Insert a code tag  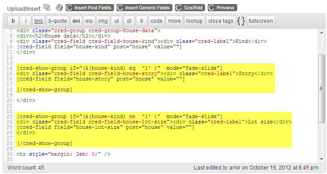point(156,21)
